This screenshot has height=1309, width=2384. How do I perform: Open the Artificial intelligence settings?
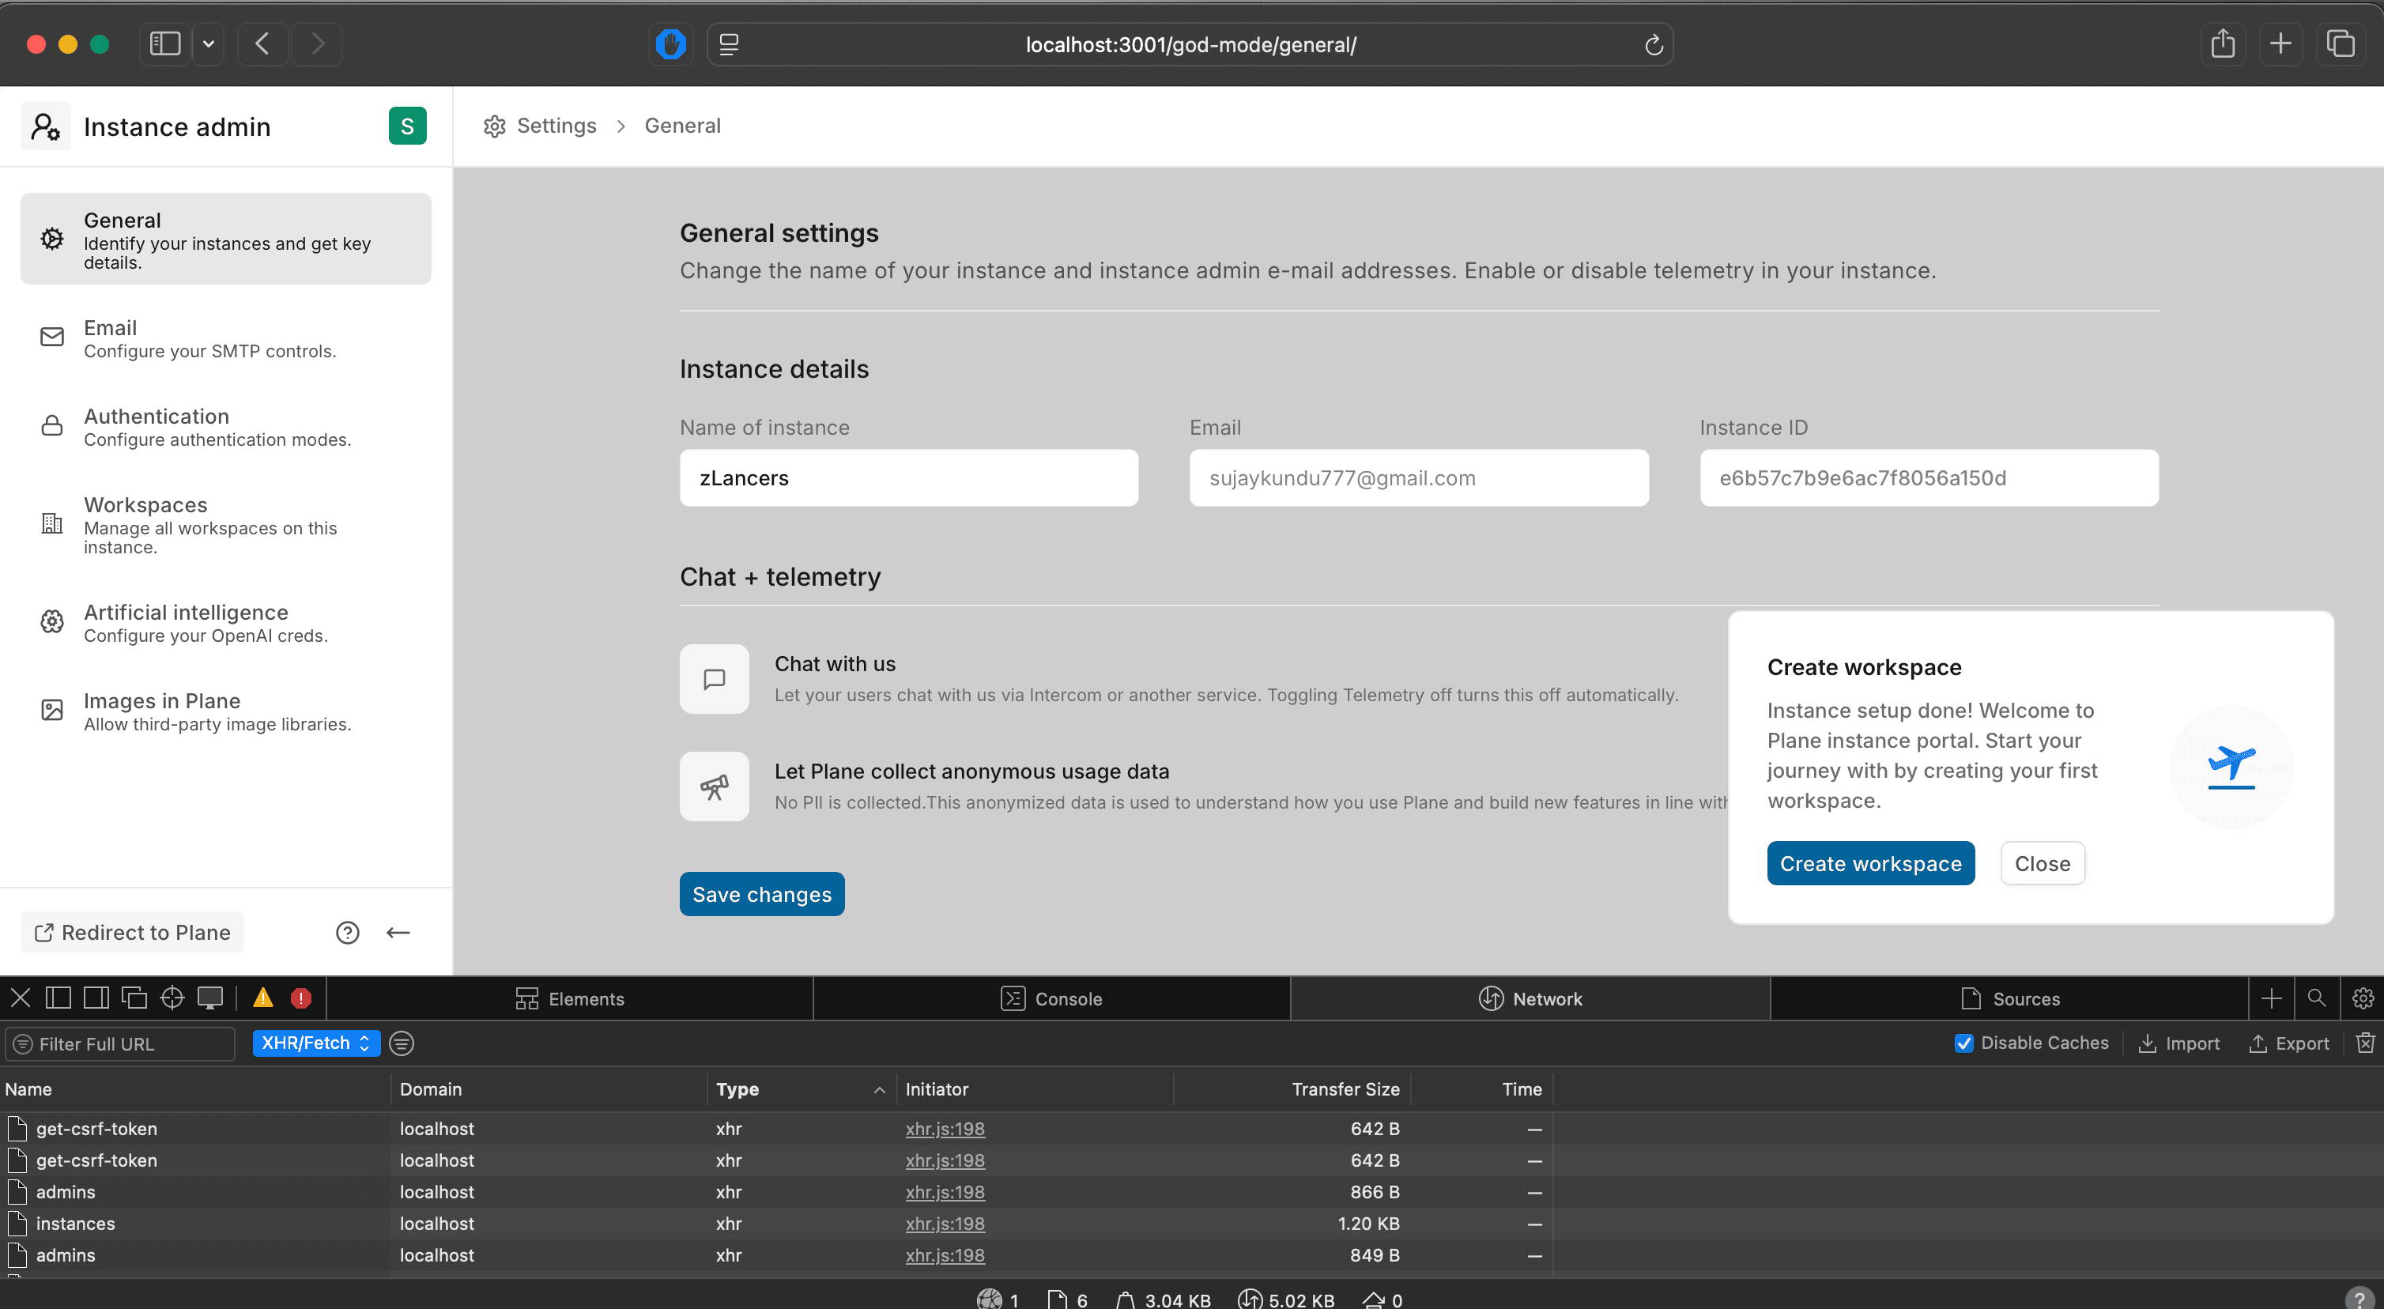click(x=226, y=623)
